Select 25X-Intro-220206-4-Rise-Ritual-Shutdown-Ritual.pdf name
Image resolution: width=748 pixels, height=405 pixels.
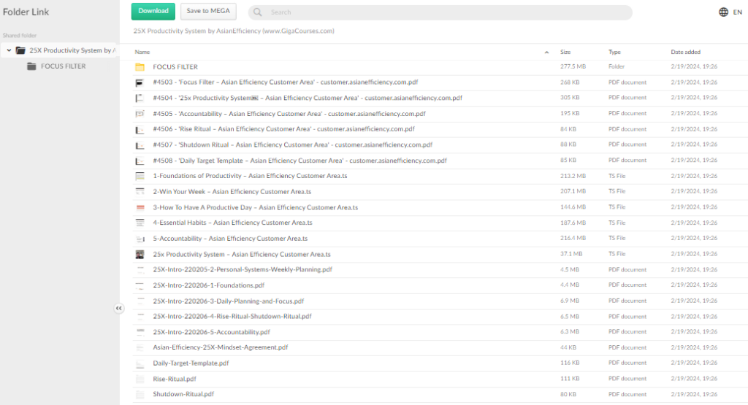232,316
